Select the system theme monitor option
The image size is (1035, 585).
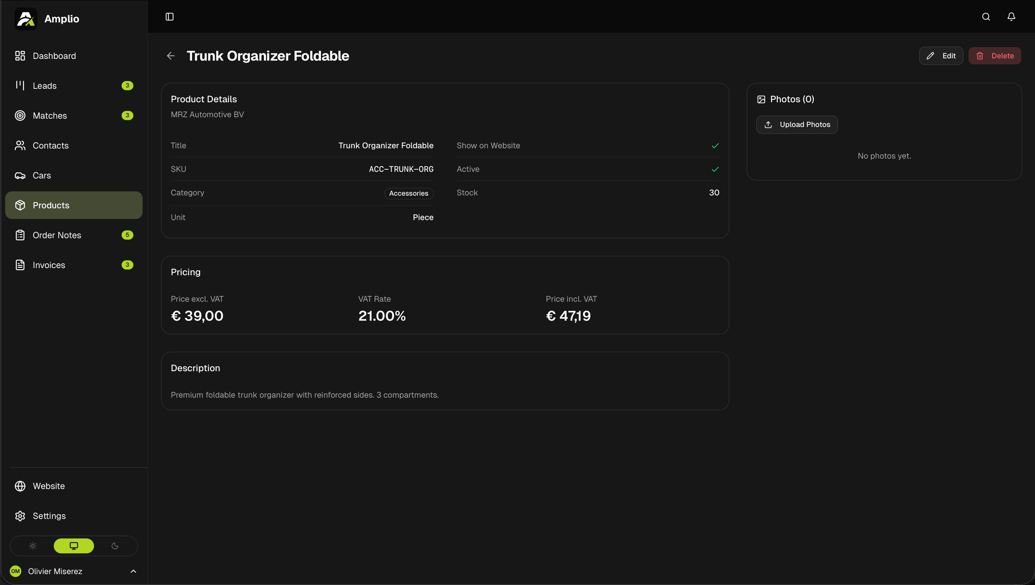coord(74,546)
